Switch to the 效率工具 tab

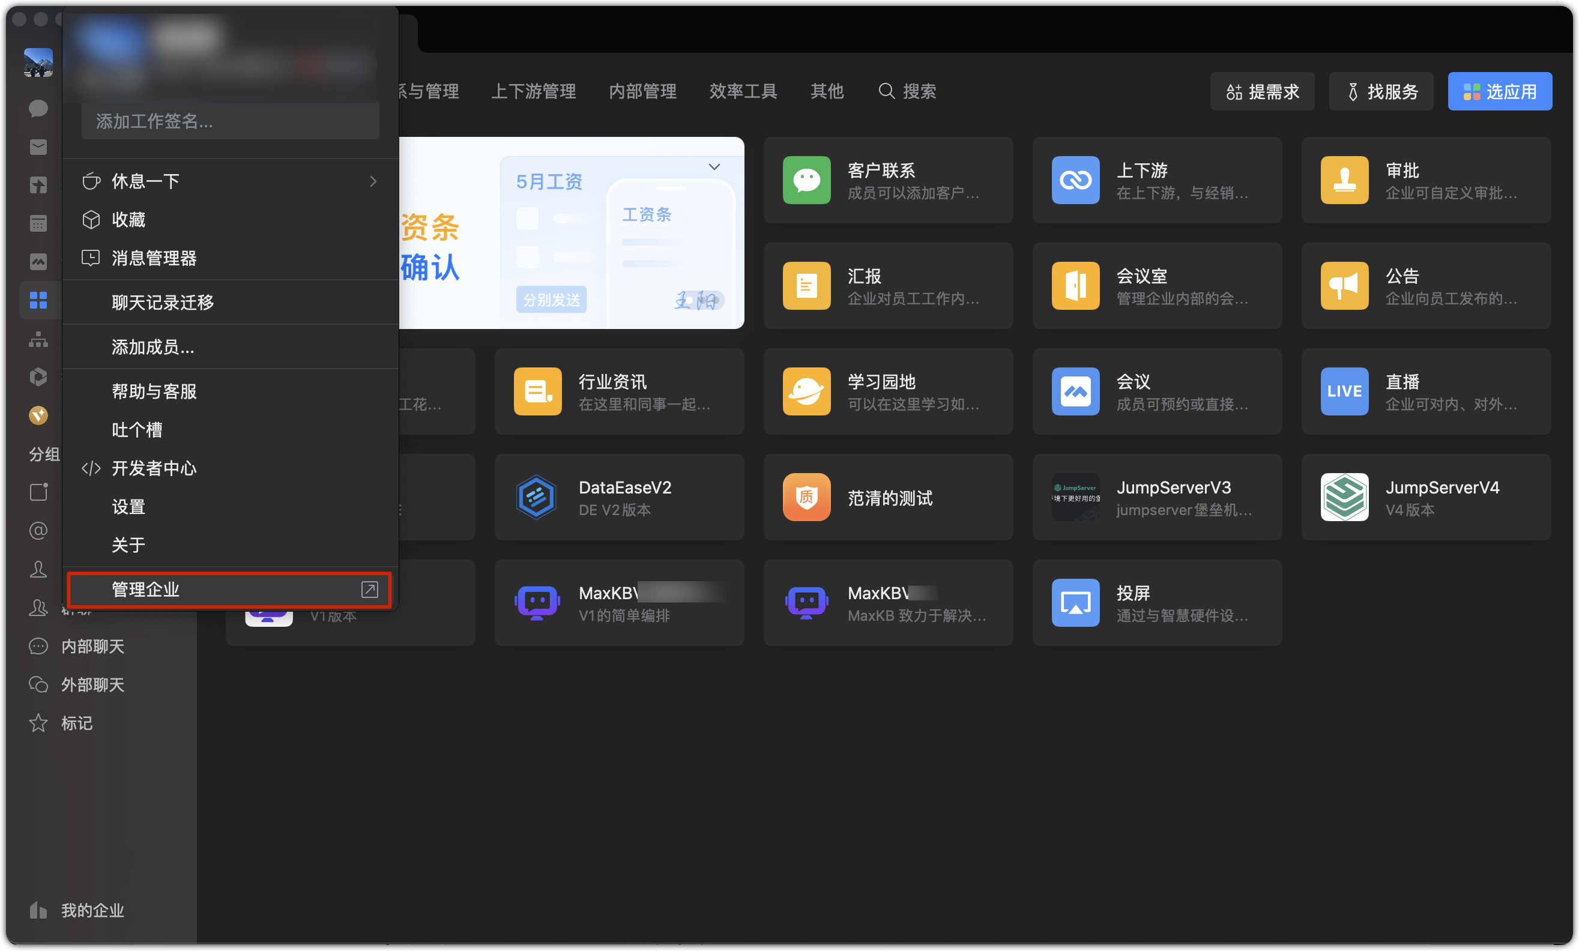[743, 91]
